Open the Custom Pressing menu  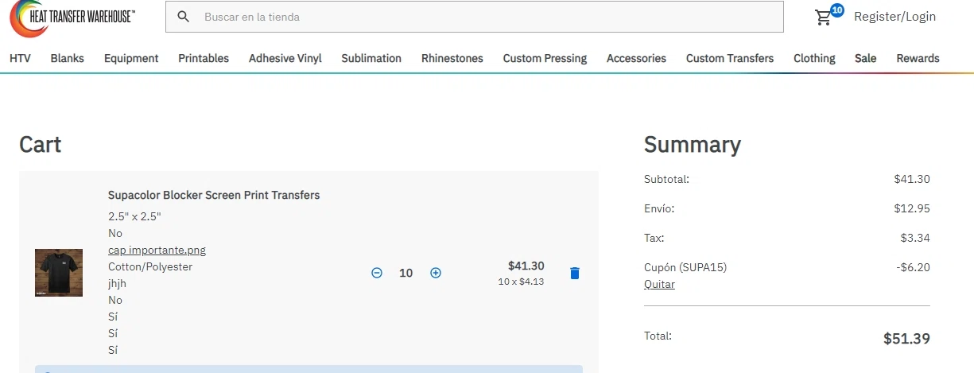pyautogui.click(x=545, y=58)
